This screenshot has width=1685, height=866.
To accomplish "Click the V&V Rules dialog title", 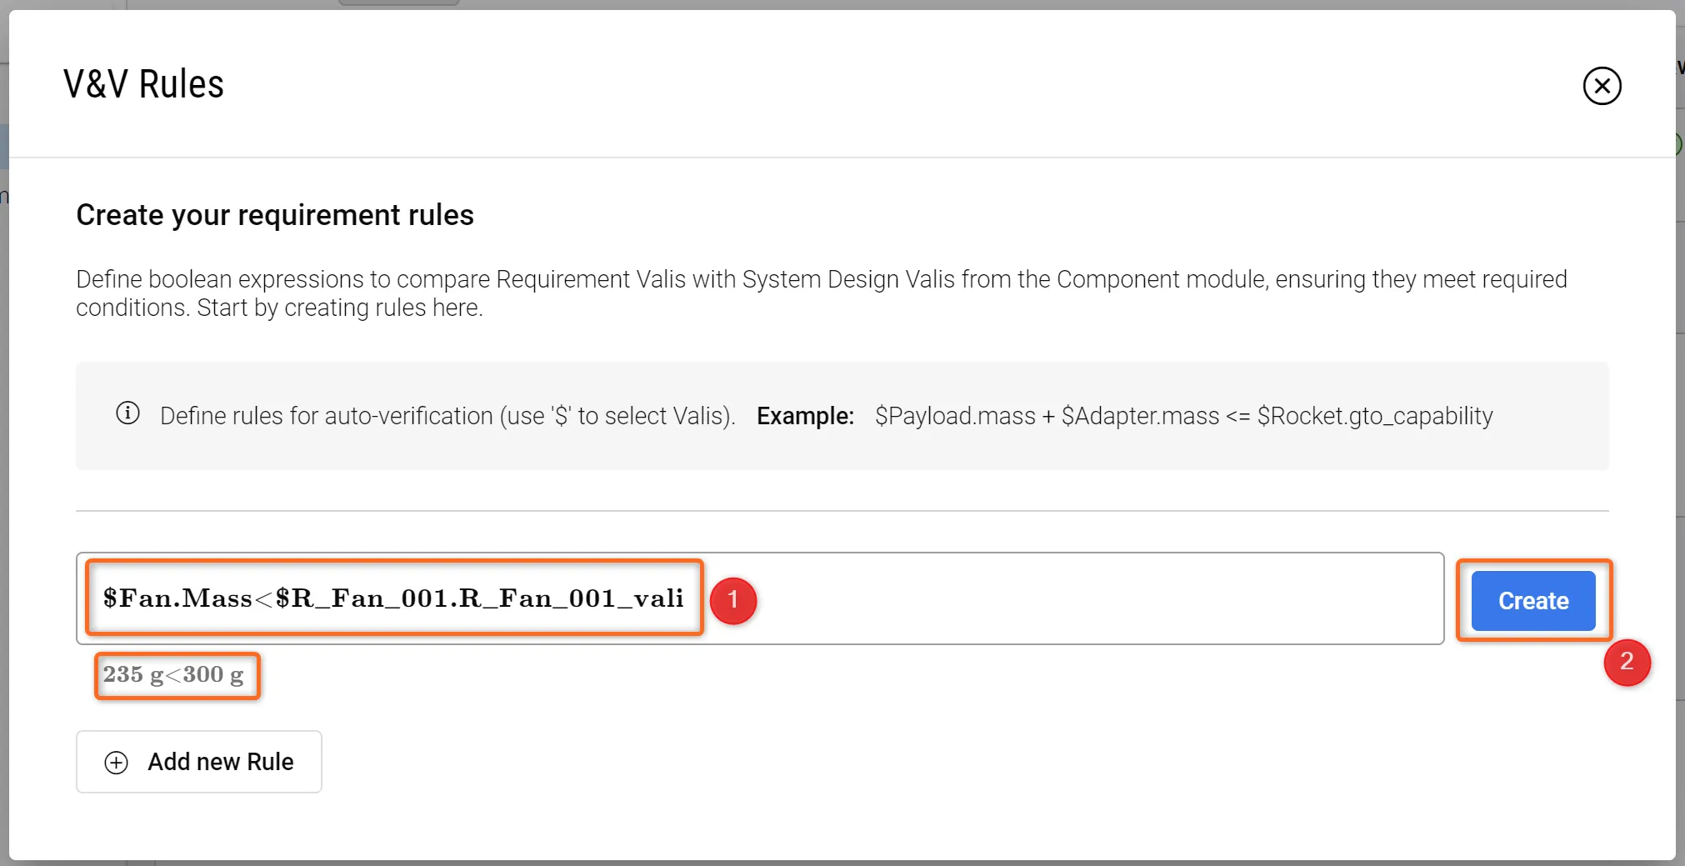I will (143, 84).
